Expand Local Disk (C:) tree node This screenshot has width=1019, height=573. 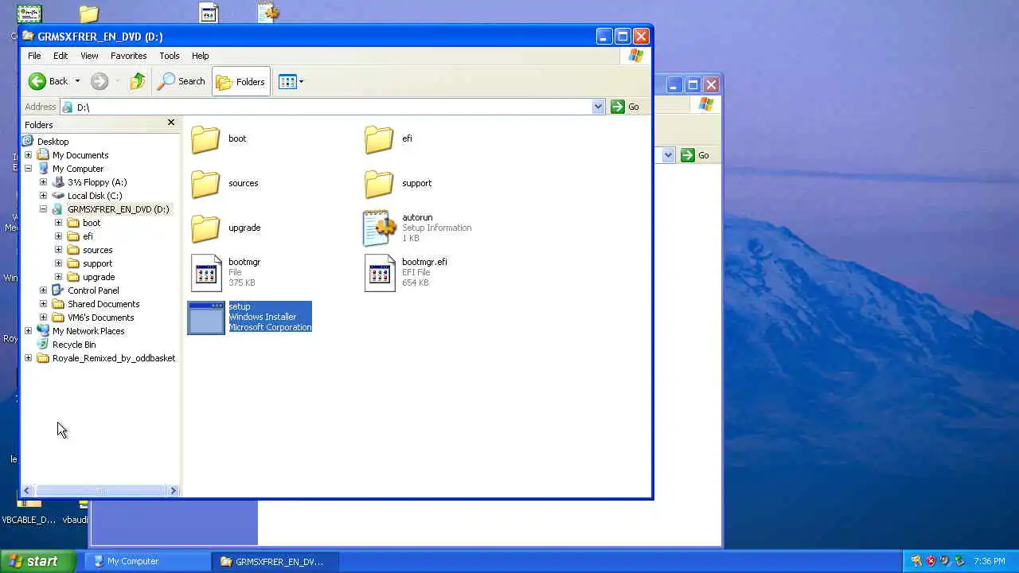tap(44, 196)
